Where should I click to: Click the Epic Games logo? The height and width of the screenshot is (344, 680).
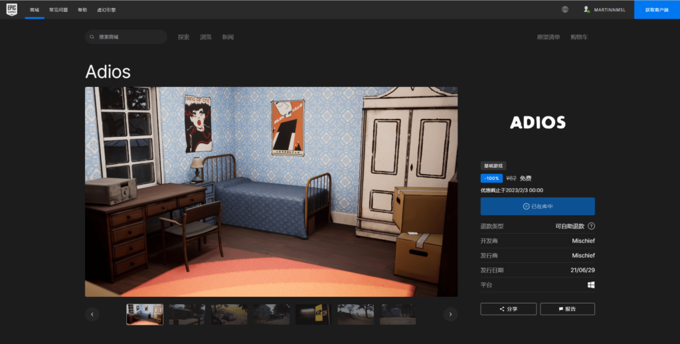click(12, 9)
